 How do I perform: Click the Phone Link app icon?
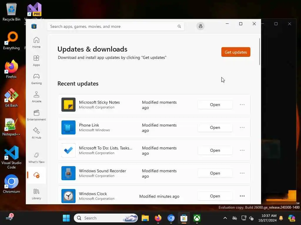click(x=68, y=127)
